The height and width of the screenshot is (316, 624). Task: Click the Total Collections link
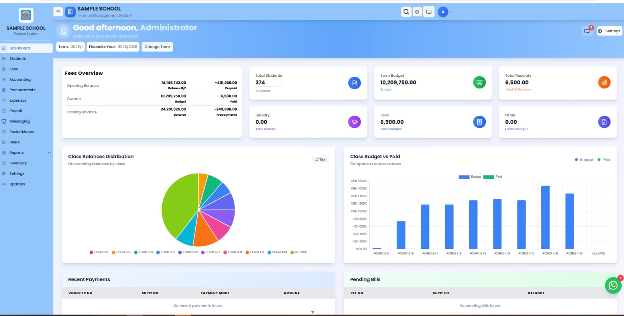click(x=518, y=90)
